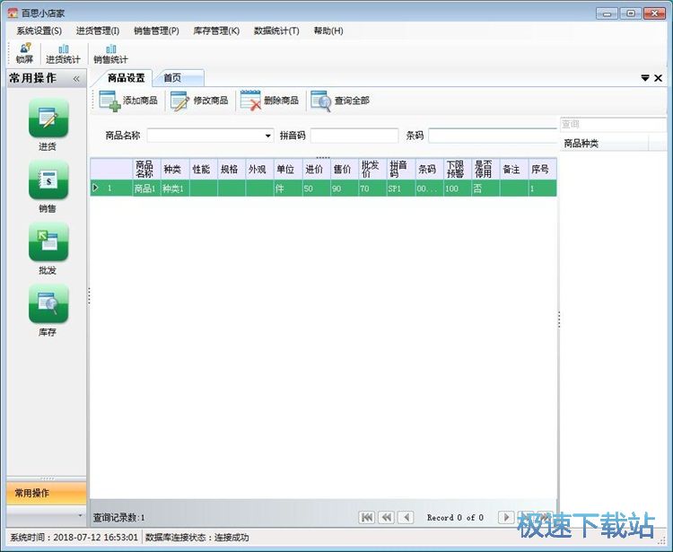This screenshot has width=673, height=552.
Task: Go to previous record navigation button
Action: tap(406, 517)
